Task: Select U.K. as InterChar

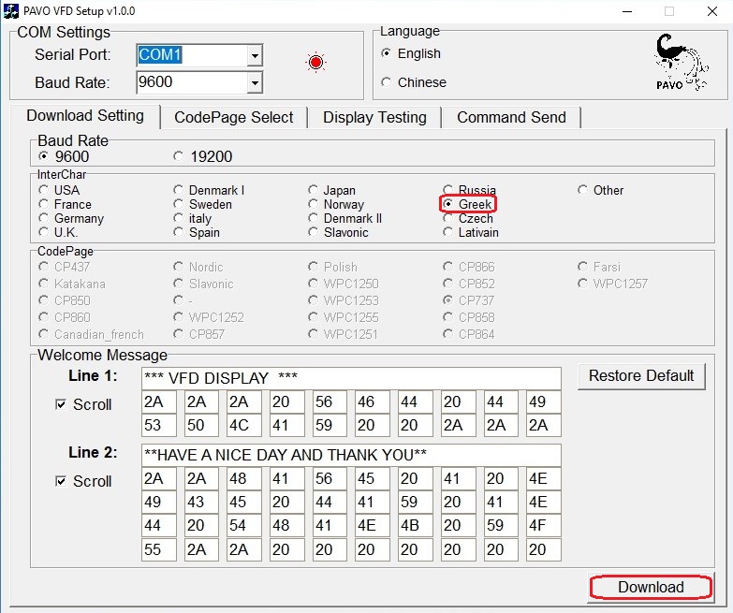Action: click(x=58, y=232)
